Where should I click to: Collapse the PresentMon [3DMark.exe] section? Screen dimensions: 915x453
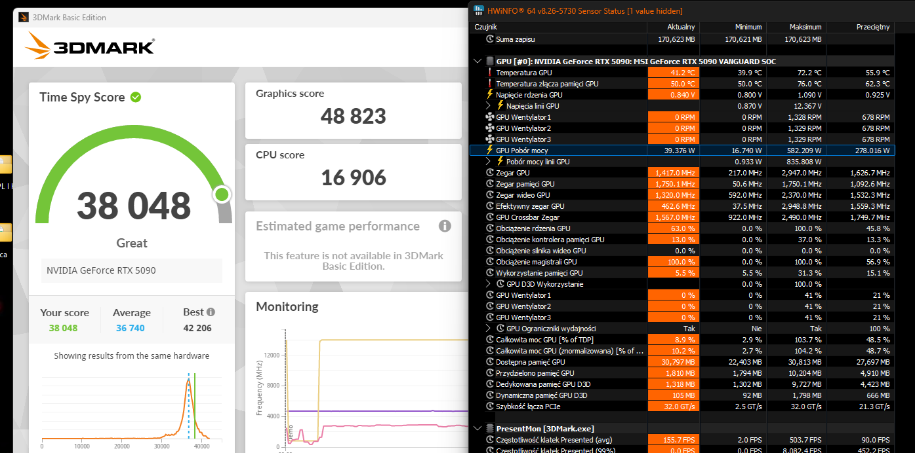pos(477,429)
